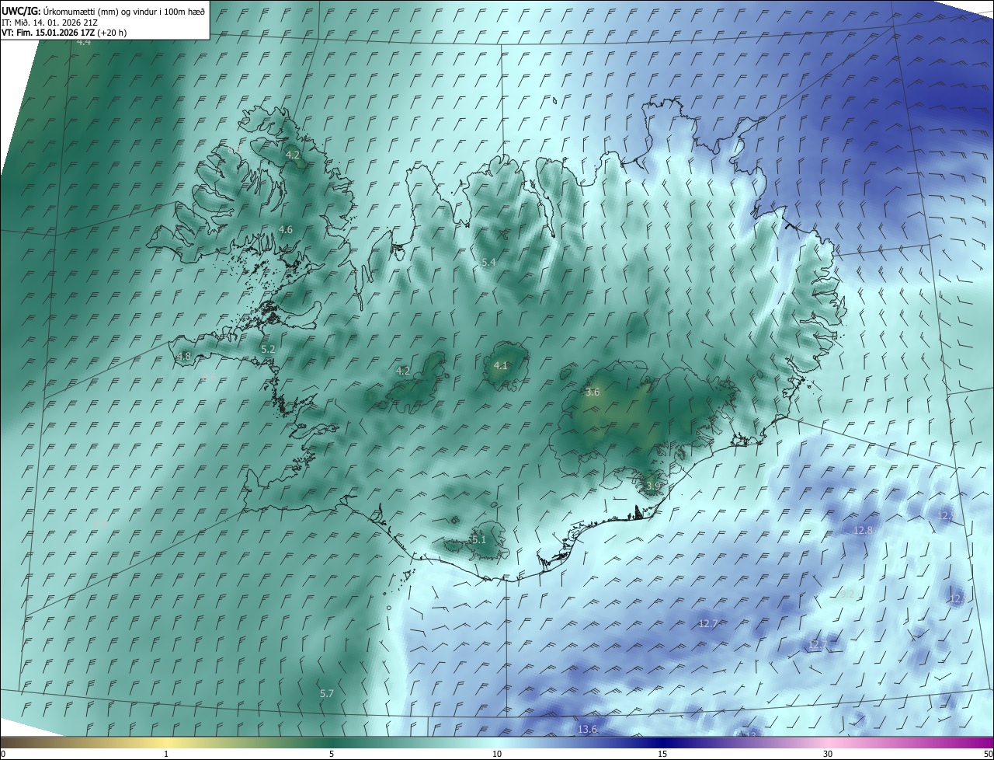Click the '5.4' value label on the map
The width and height of the screenshot is (994, 760).
488,263
